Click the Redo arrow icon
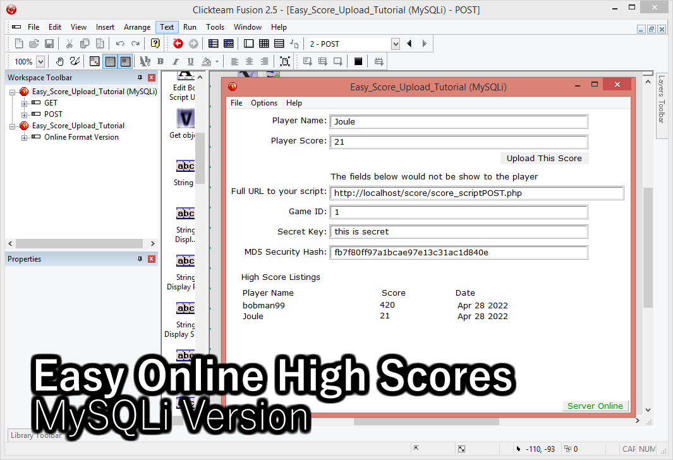This screenshot has width=673, height=460. (135, 44)
